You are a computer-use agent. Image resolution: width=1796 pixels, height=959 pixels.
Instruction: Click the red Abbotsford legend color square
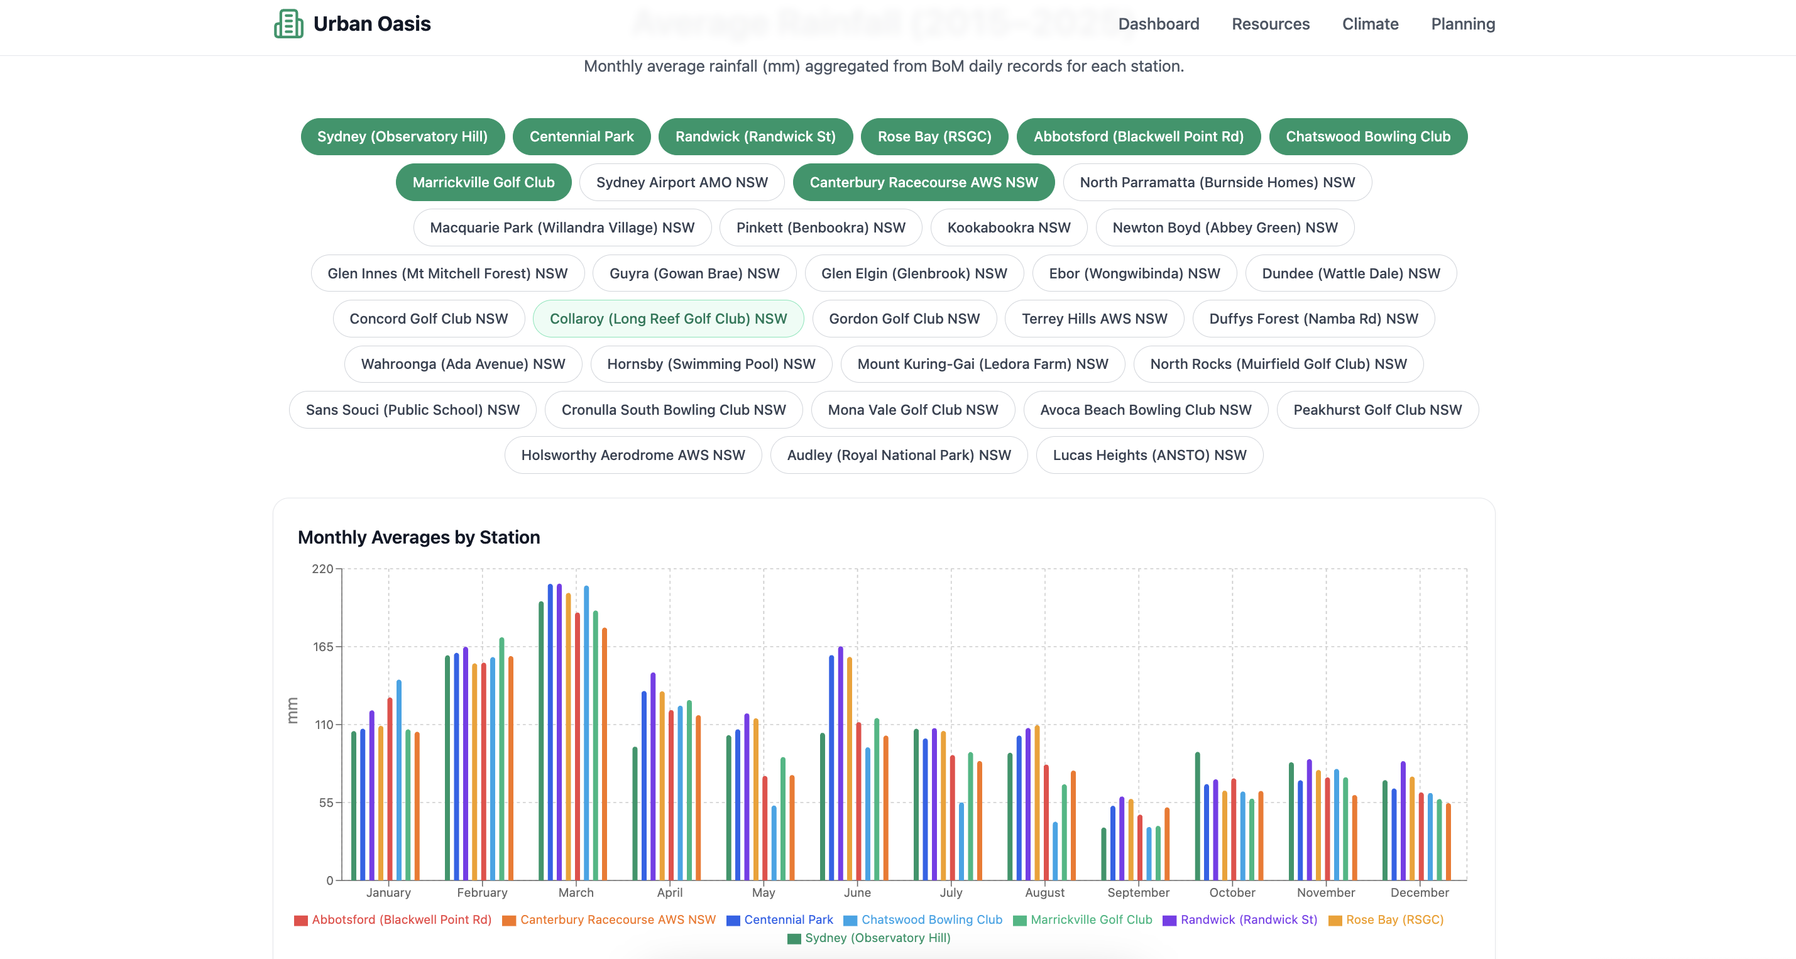click(x=300, y=920)
